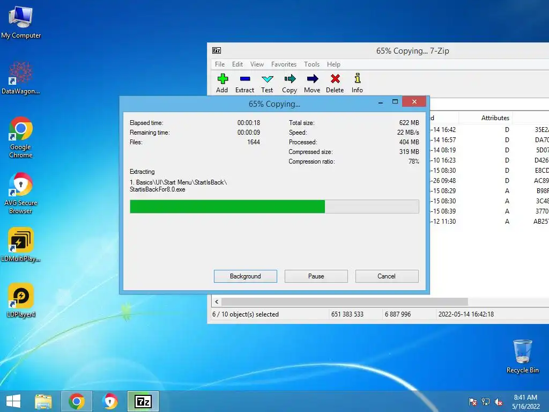Click the network tray icon
The height and width of the screenshot is (412, 549).
(x=486, y=402)
